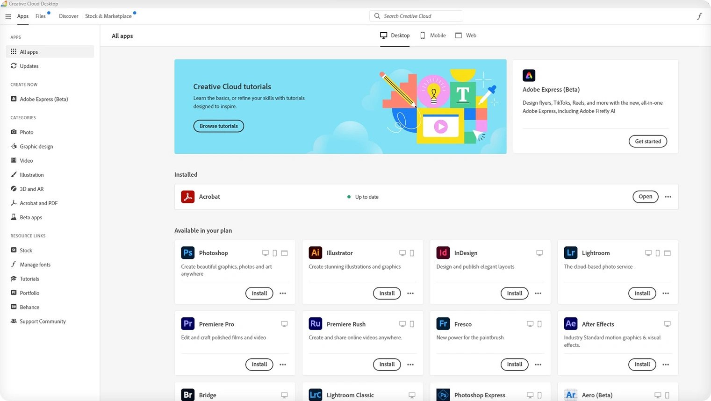711x401 pixels.
Task: Select Graphic design category
Action: (36, 147)
